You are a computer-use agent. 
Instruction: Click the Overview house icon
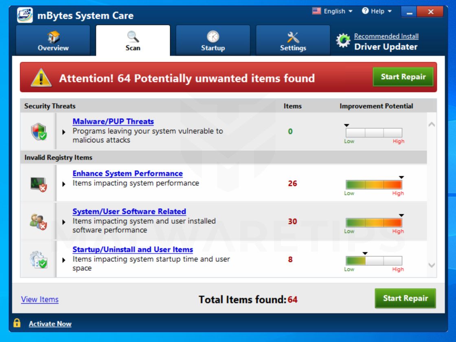tap(53, 37)
